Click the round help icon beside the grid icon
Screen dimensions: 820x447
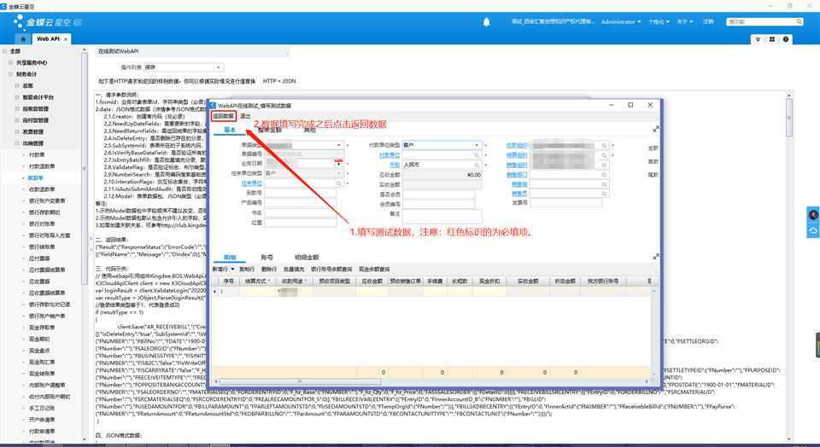coord(786,39)
